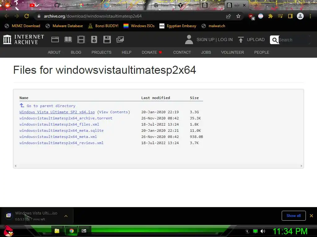Open the VOLUNTEER menu item

pos(232,52)
